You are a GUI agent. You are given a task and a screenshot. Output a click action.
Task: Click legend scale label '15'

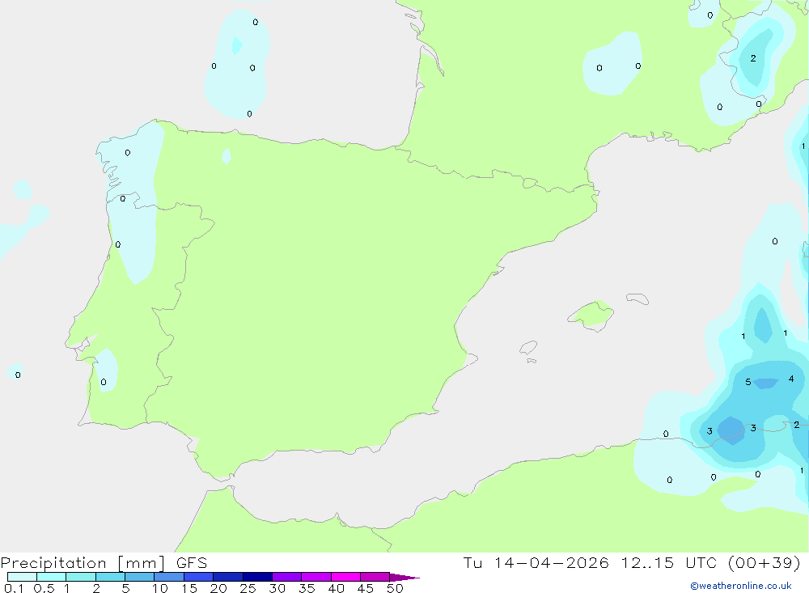[189, 588]
